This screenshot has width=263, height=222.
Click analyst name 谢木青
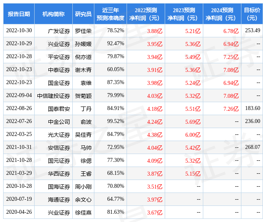point(83,70)
